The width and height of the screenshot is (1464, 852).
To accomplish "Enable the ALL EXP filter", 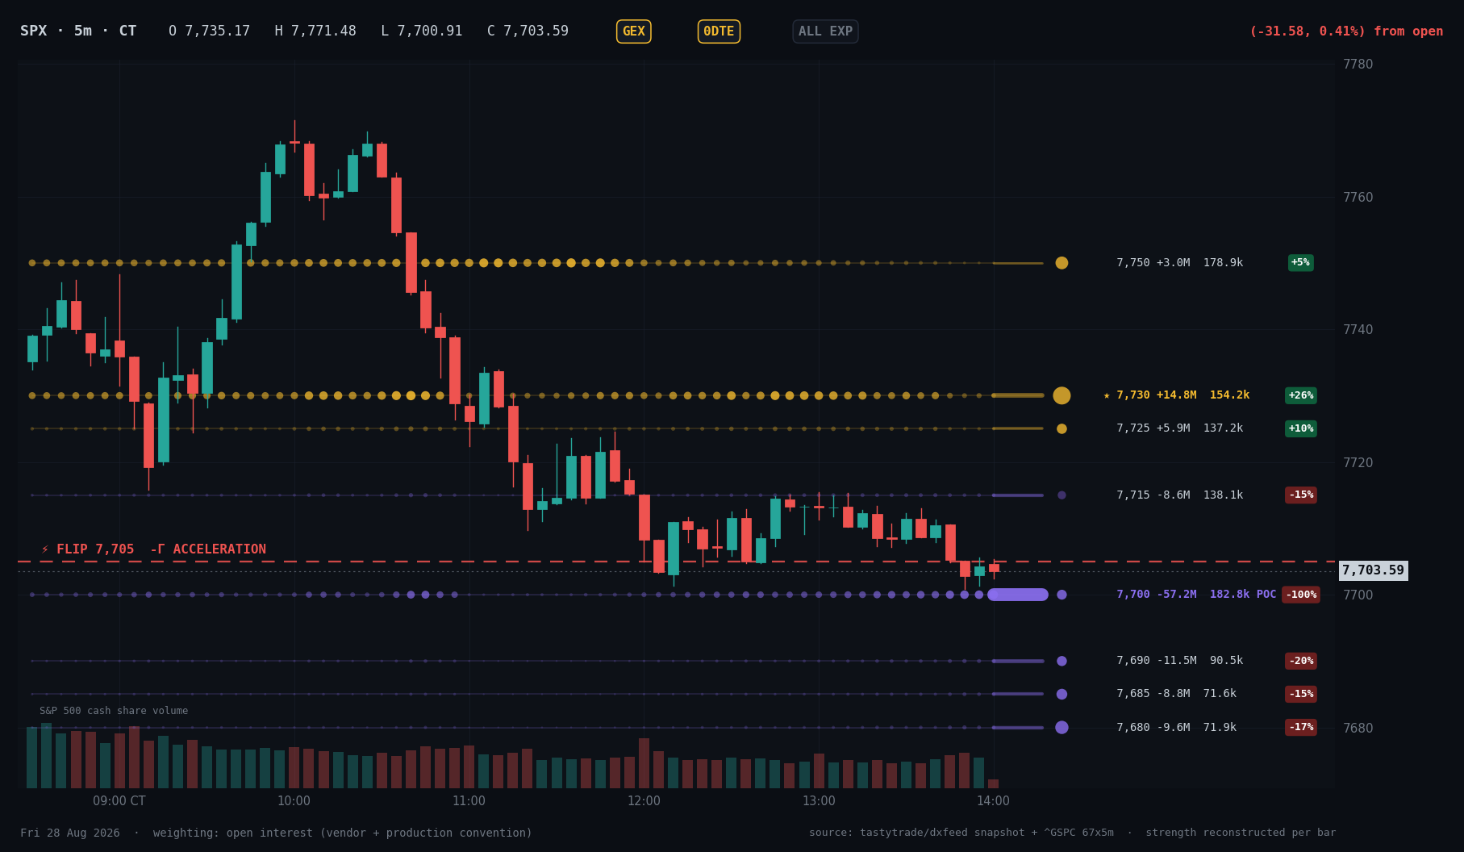I will click(825, 31).
